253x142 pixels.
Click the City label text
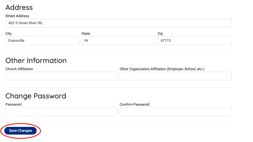pyautogui.click(x=9, y=34)
